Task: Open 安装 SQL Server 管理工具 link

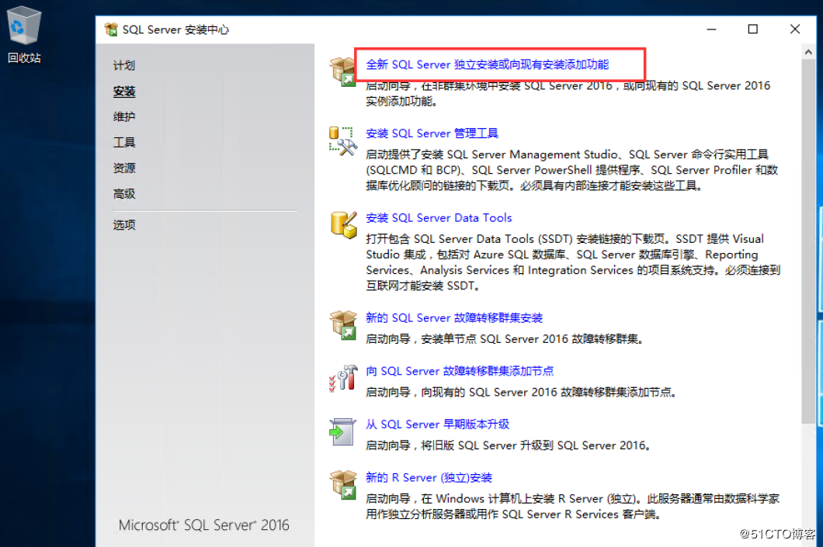Action: 432,133
